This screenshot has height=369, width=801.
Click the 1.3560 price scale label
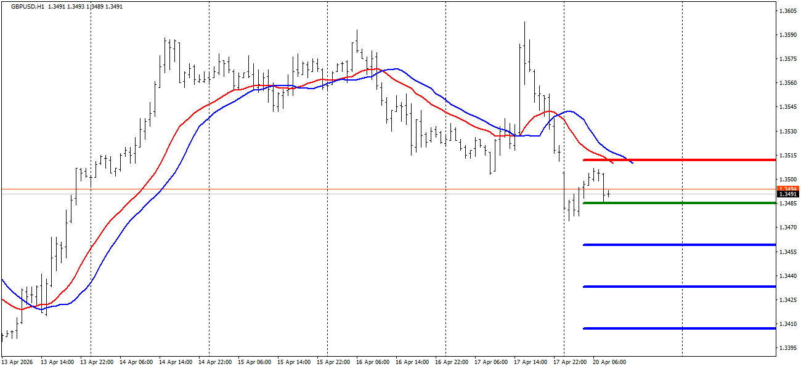tap(788, 83)
